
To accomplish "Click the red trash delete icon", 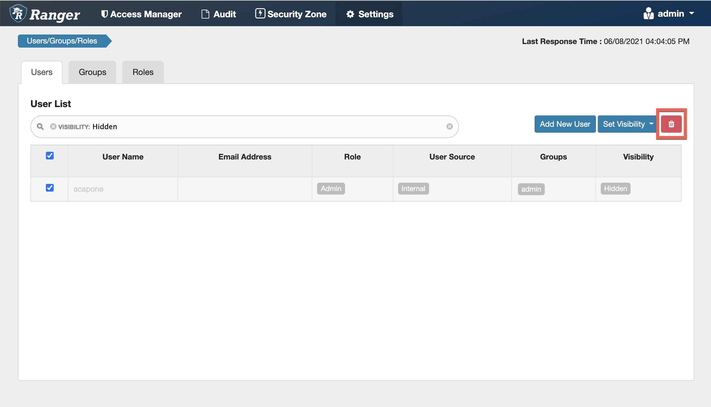I will click(671, 124).
